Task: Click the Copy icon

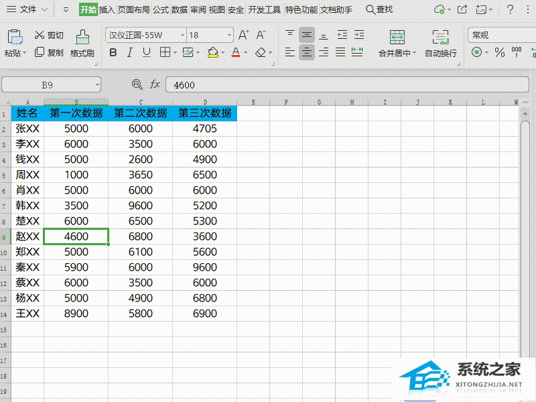Action: point(40,52)
